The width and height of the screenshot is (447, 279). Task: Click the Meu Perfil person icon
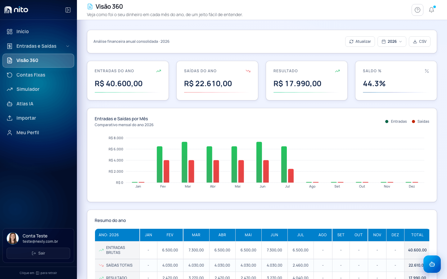pyautogui.click(x=10, y=133)
